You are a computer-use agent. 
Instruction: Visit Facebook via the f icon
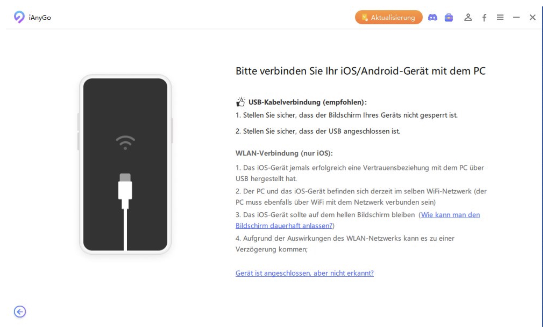pyautogui.click(x=484, y=17)
